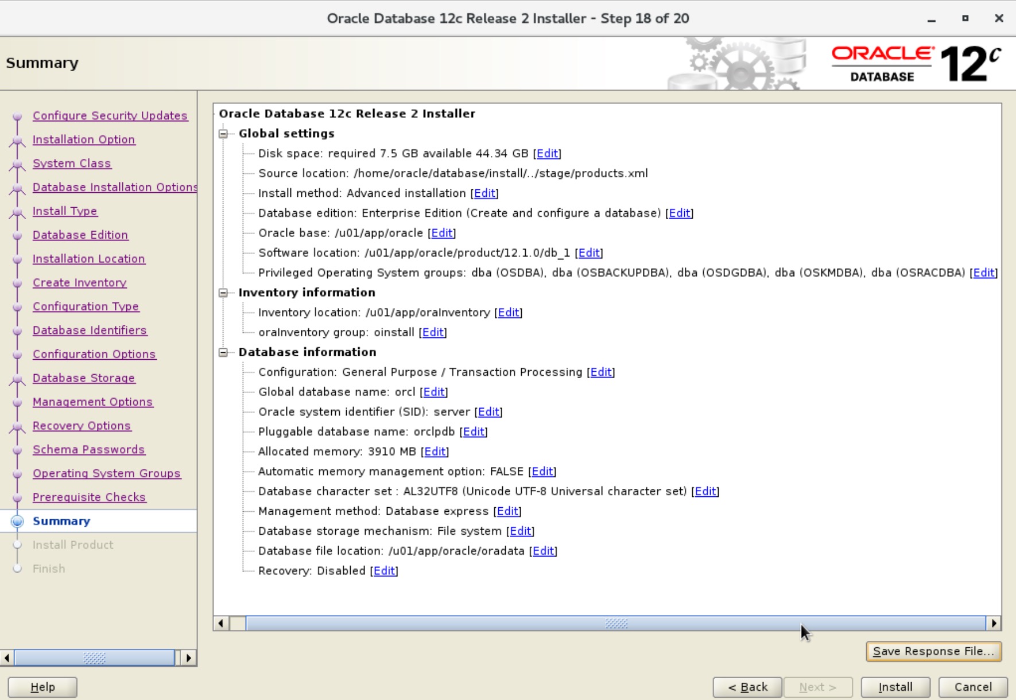
Task: Edit the Inventory location
Action: point(509,313)
